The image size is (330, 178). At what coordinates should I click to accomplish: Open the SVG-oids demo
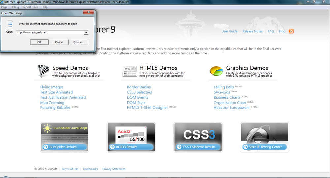(x=222, y=92)
